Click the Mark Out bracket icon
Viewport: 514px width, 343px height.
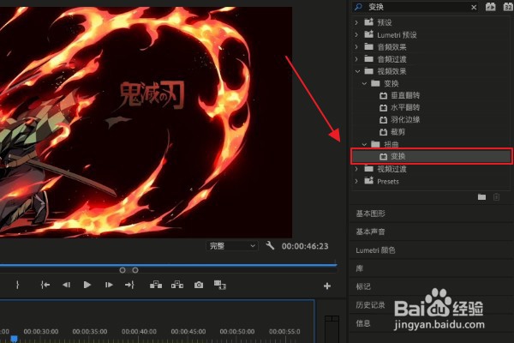17,285
